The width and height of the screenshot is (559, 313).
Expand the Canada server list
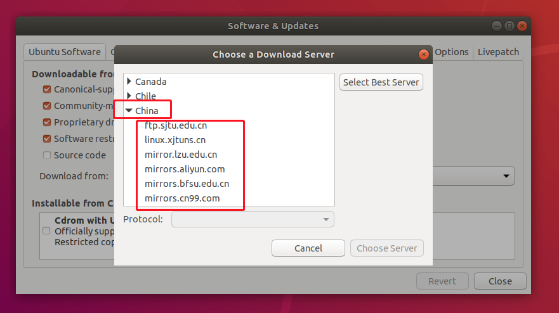(x=129, y=82)
